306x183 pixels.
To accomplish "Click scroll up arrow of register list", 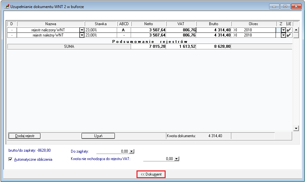I will pos(296,30).
